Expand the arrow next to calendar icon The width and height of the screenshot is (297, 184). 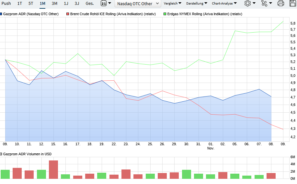109,3
